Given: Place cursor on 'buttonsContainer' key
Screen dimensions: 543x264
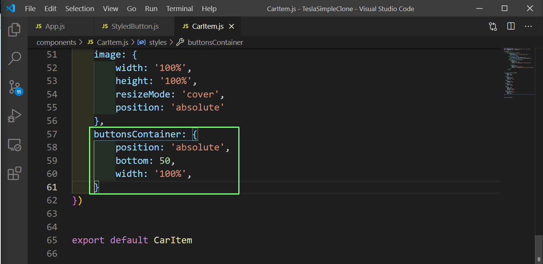Looking at the screenshot, I should click(x=137, y=134).
